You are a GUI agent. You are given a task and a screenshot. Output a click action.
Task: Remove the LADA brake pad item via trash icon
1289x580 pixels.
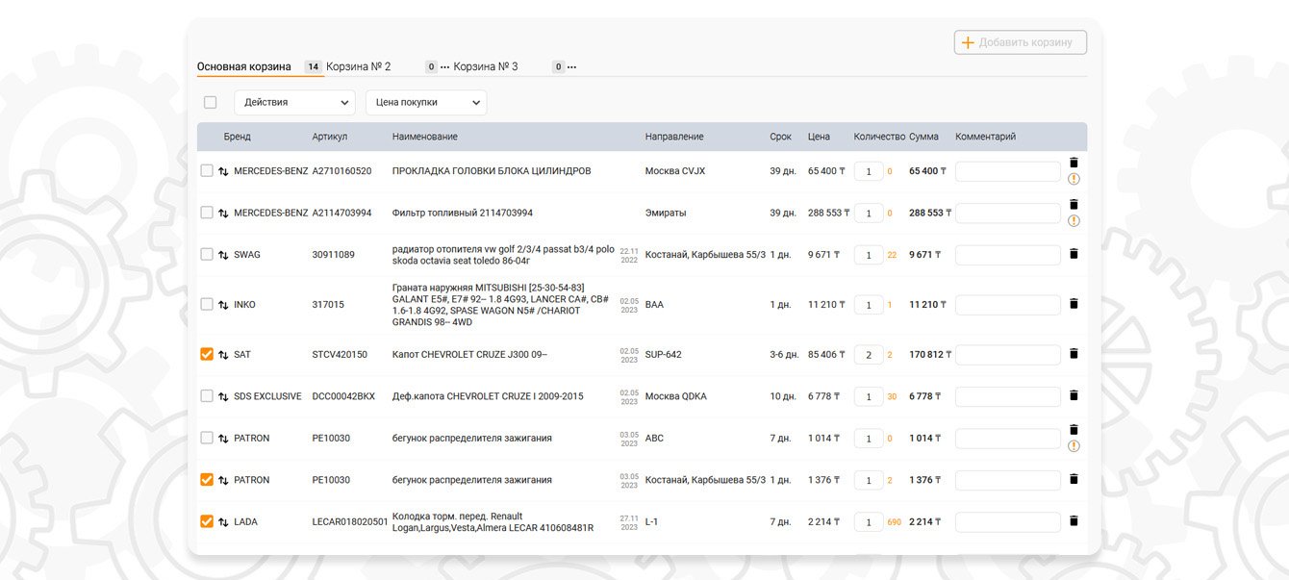coord(1074,521)
